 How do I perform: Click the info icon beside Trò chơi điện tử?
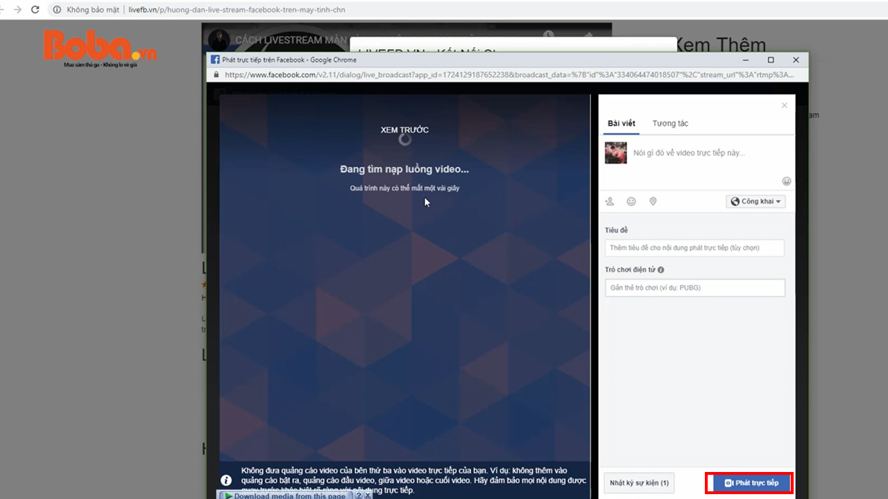tap(661, 270)
